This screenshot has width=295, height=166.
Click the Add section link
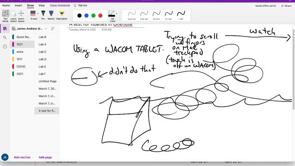pos(22,157)
